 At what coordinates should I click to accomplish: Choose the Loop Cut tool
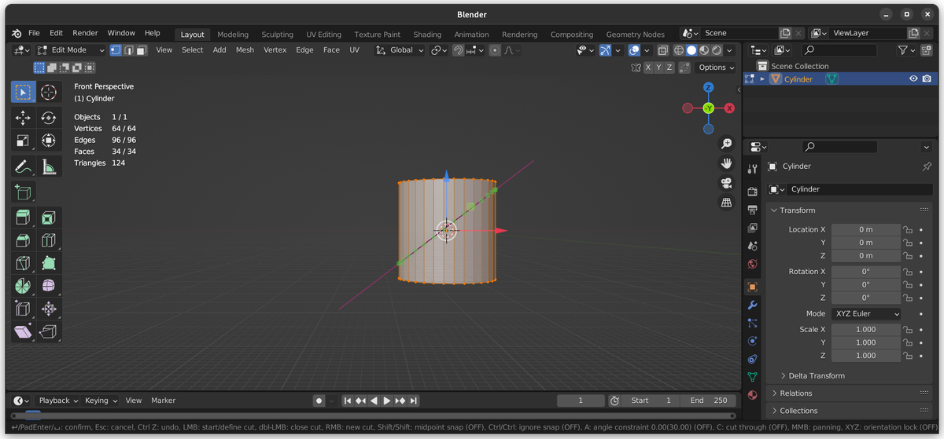point(49,240)
